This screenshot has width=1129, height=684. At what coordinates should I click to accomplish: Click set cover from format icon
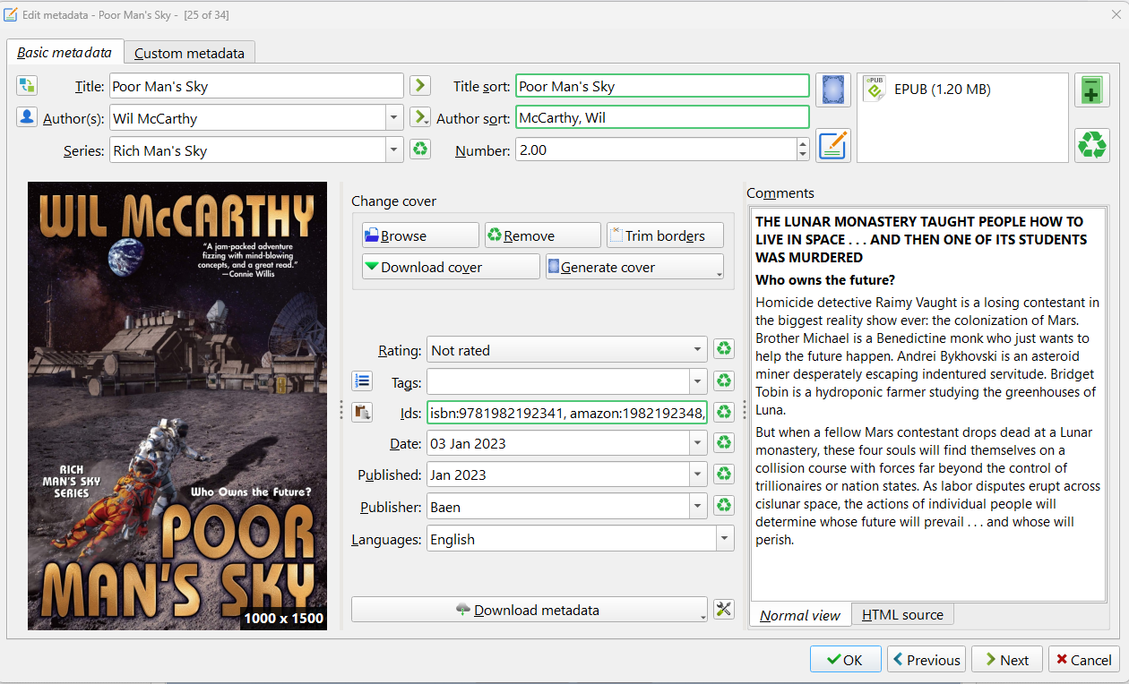[x=832, y=90]
